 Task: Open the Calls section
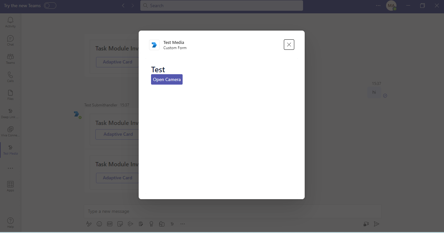tap(10, 76)
